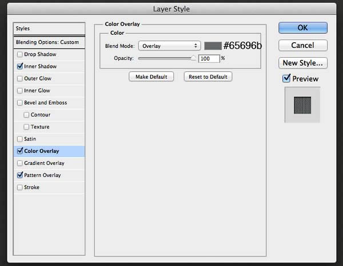Image resolution: width=343 pixels, height=266 pixels.
Task: Toggle the Preview checkbox
Action: pos(286,78)
